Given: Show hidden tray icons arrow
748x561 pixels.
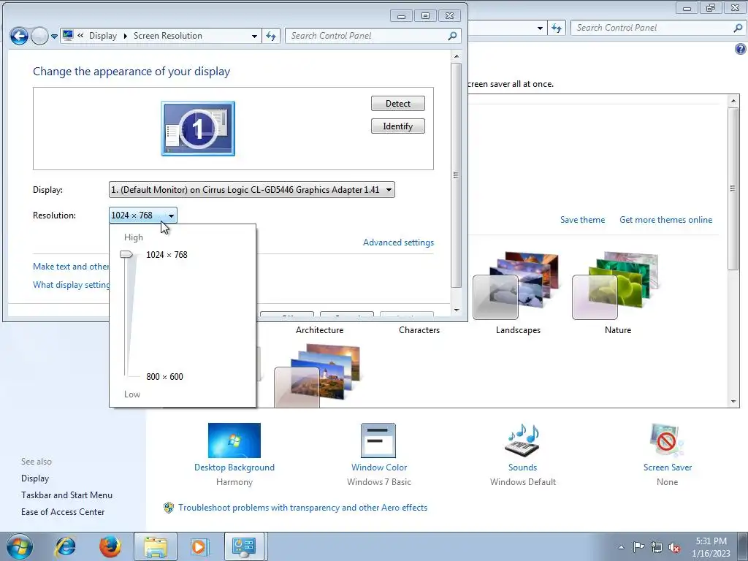Looking at the screenshot, I should point(621,547).
